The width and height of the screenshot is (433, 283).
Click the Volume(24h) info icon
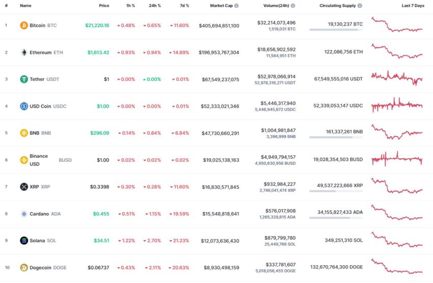[293, 6]
